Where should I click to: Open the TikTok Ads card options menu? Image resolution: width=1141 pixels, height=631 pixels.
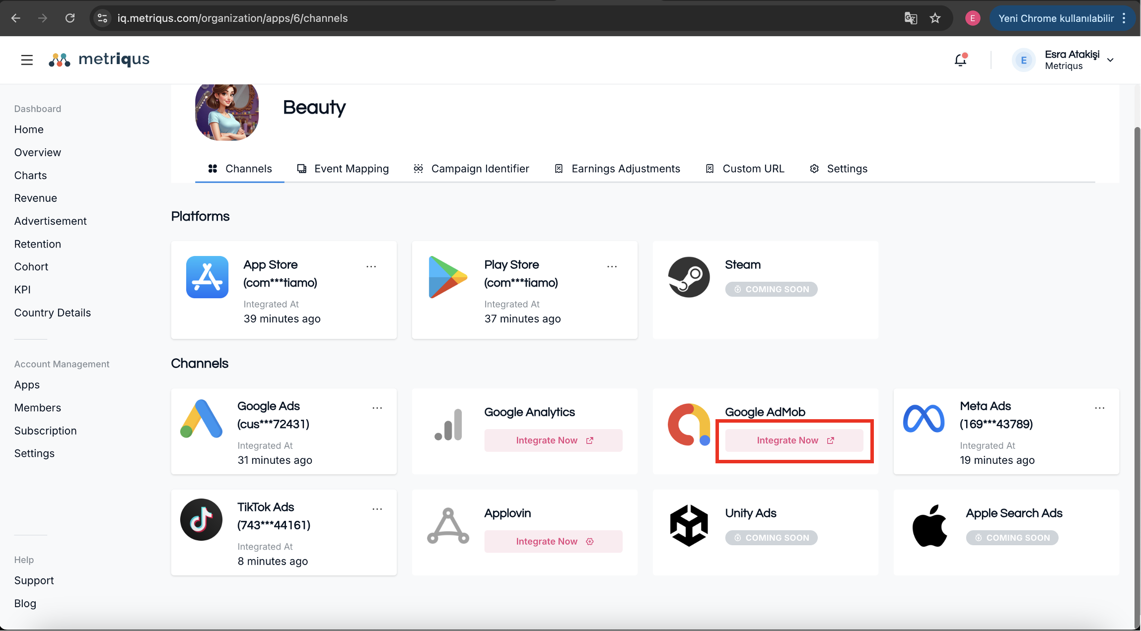377,509
